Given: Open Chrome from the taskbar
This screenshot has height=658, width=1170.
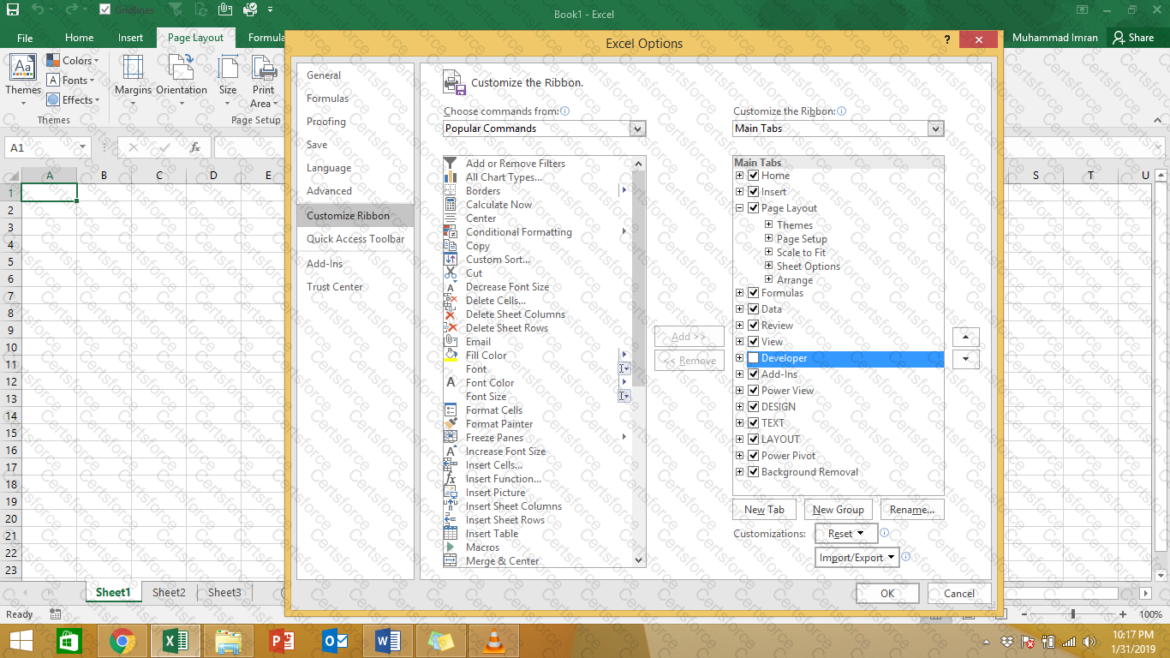Looking at the screenshot, I should [122, 641].
